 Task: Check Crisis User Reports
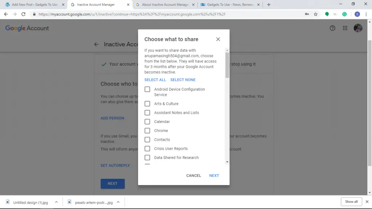coord(147,149)
